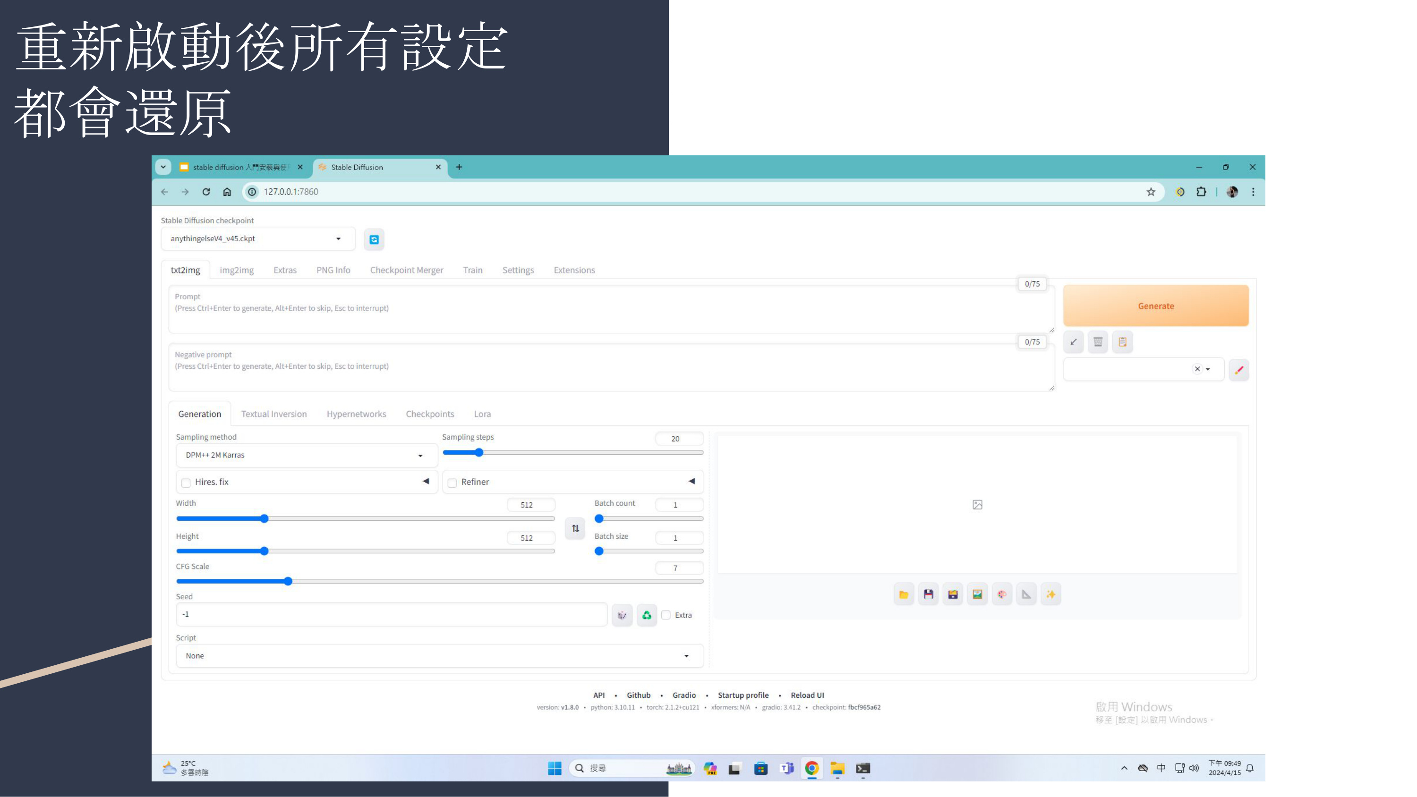Expand the Hires. fix section arrow
Image resolution: width=1417 pixels, height=797 pixels.
click(x=426, y=481)
